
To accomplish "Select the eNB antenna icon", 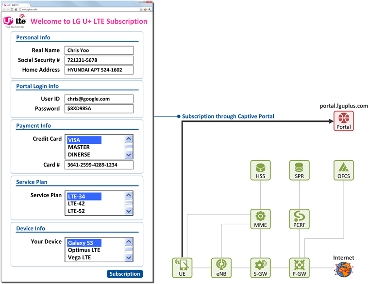I will 221,268.
